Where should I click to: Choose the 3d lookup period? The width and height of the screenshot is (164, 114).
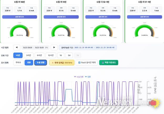[x=69, y=55]
